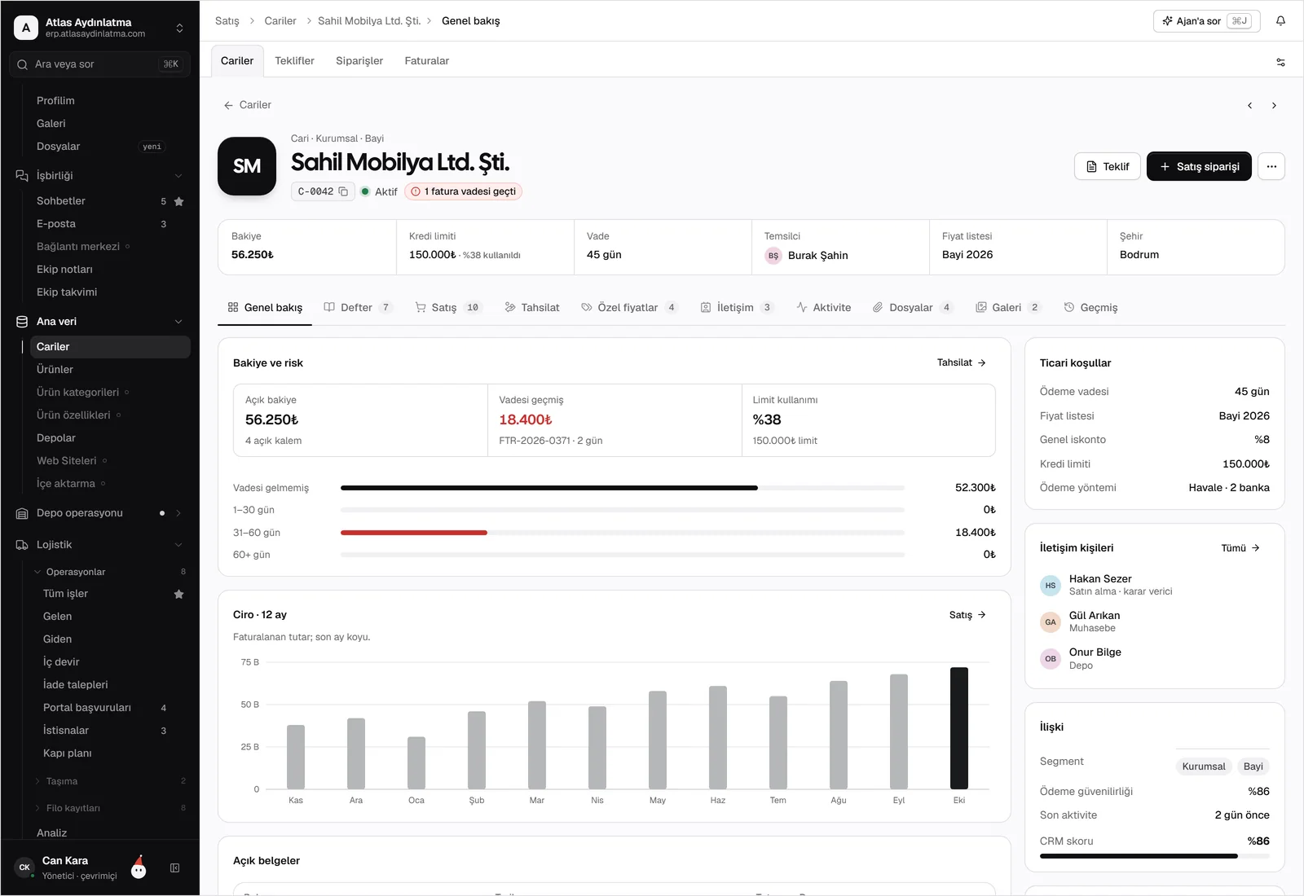Switch to the Siparişler tab
The width and height of the screenshot is (1304, 896).
click(x=359, y=61)
